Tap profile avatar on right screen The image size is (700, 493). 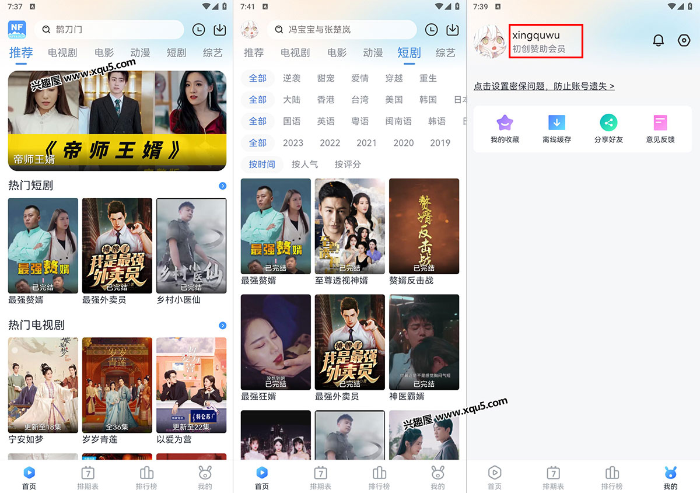(490, 42)
